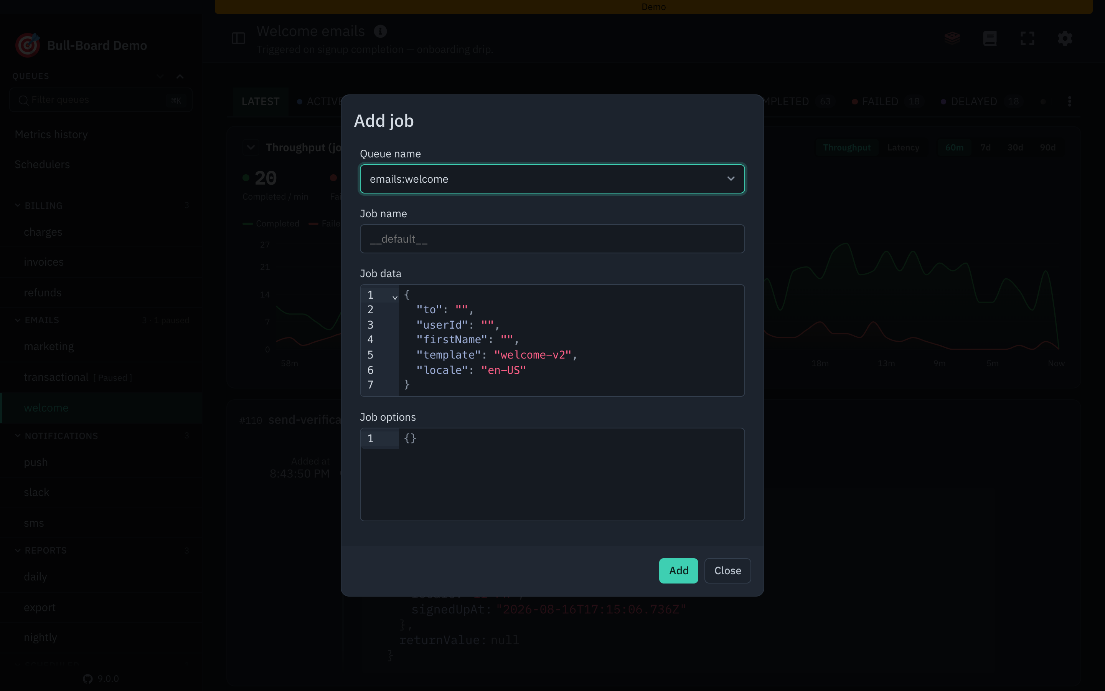Set chart range to 7d
The image size is (1105, 691).
coord(985,148)
